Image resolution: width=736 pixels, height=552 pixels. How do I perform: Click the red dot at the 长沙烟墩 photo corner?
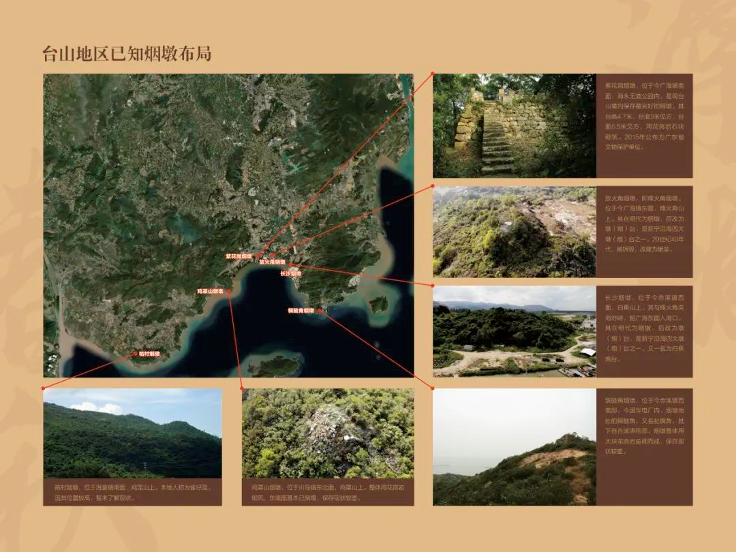coord(432,285)
